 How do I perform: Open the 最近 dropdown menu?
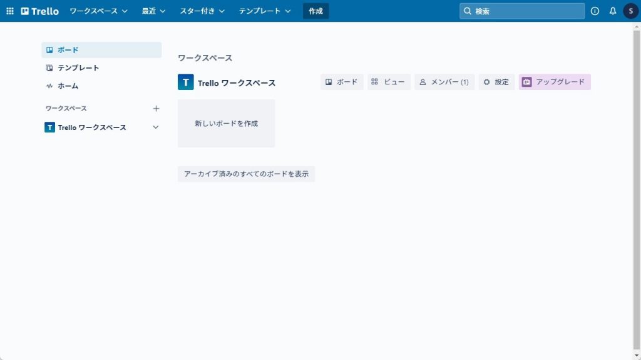153,11
